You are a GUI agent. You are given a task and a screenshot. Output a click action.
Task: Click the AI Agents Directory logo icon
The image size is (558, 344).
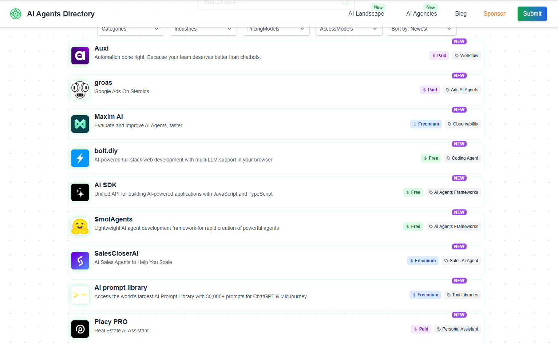click(16, 14)
